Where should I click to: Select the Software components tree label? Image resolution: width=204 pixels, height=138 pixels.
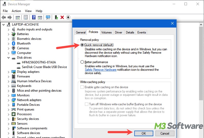click(x=32, y=128)
